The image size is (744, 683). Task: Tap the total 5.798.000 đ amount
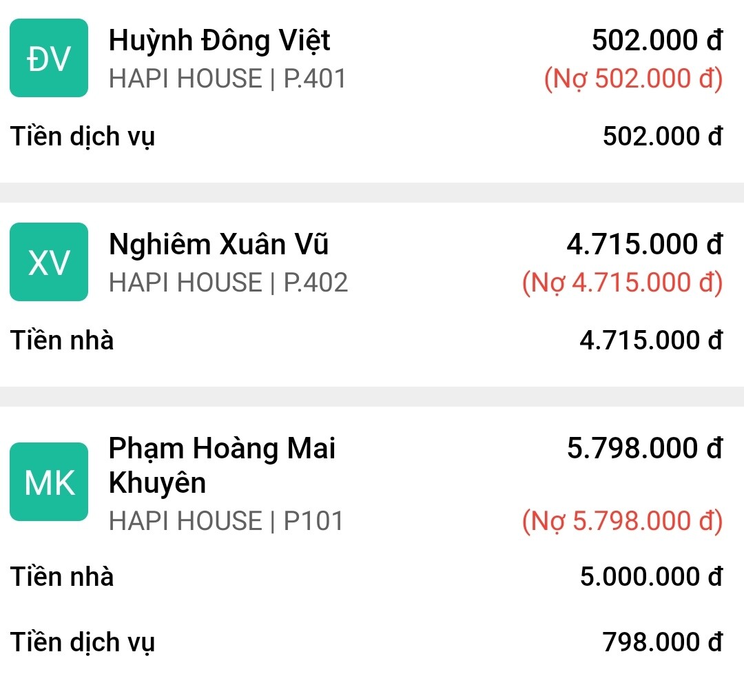tap(644, 449)
